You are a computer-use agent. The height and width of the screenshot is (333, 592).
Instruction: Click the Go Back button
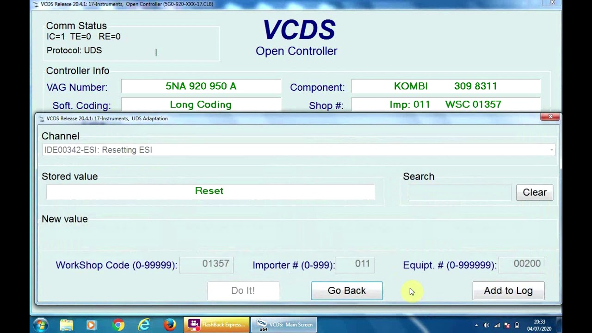(x=347, y=290)
